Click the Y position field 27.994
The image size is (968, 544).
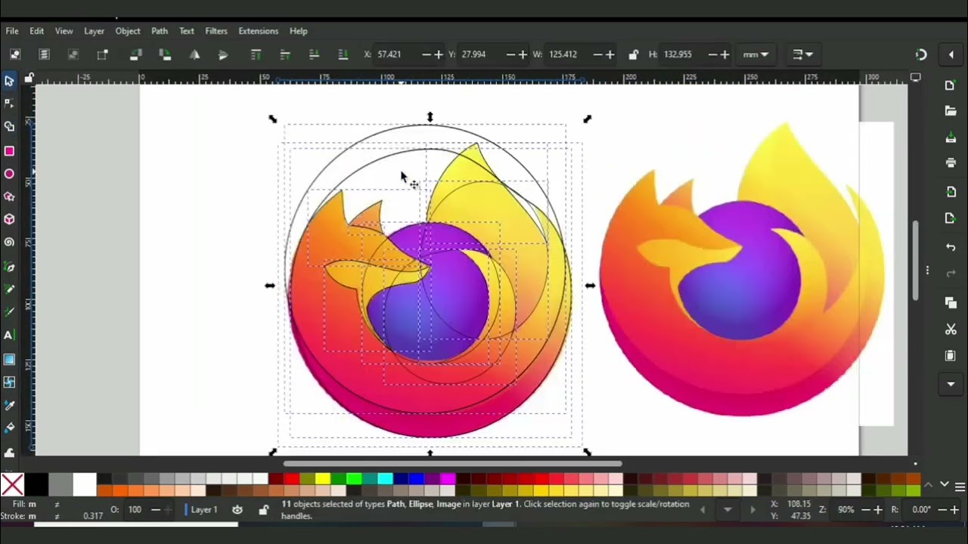(479, 54)
